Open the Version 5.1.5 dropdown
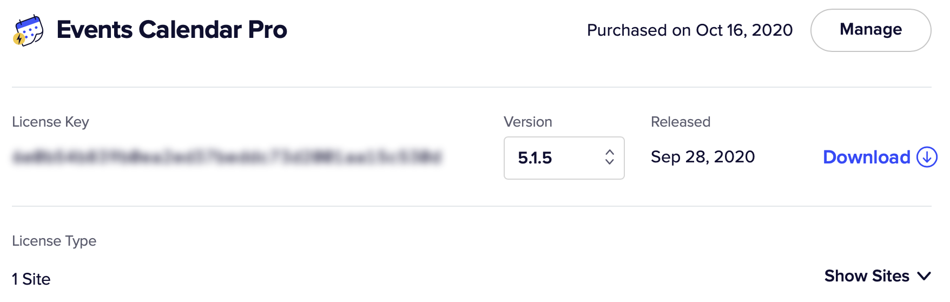950x302 pixels. click(564, 158)
